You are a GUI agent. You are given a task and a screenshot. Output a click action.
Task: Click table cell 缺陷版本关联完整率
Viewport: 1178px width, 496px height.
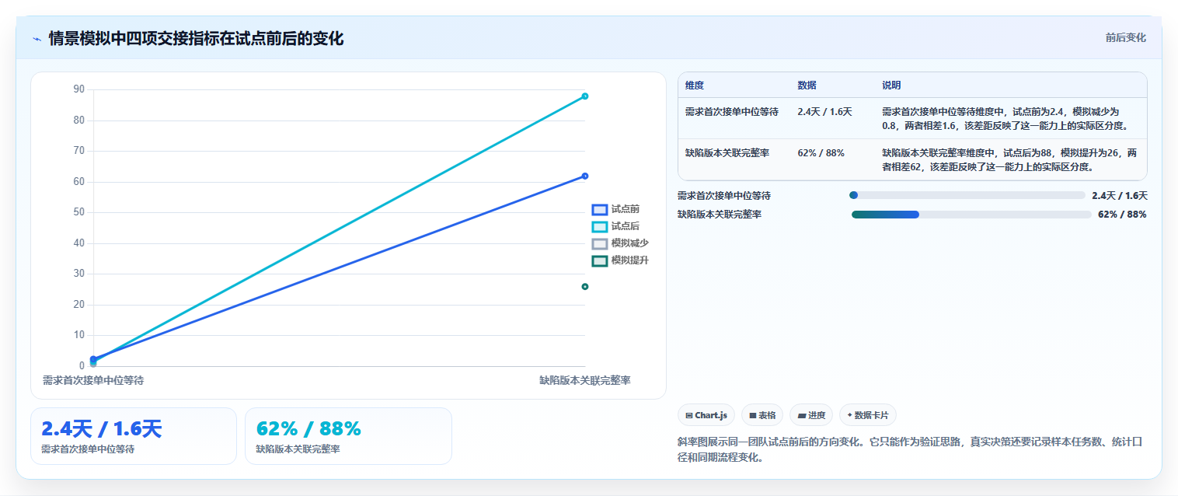click(727, 153)
